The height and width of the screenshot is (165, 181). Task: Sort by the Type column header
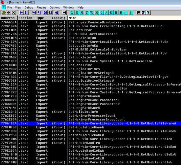pos(51,18)
